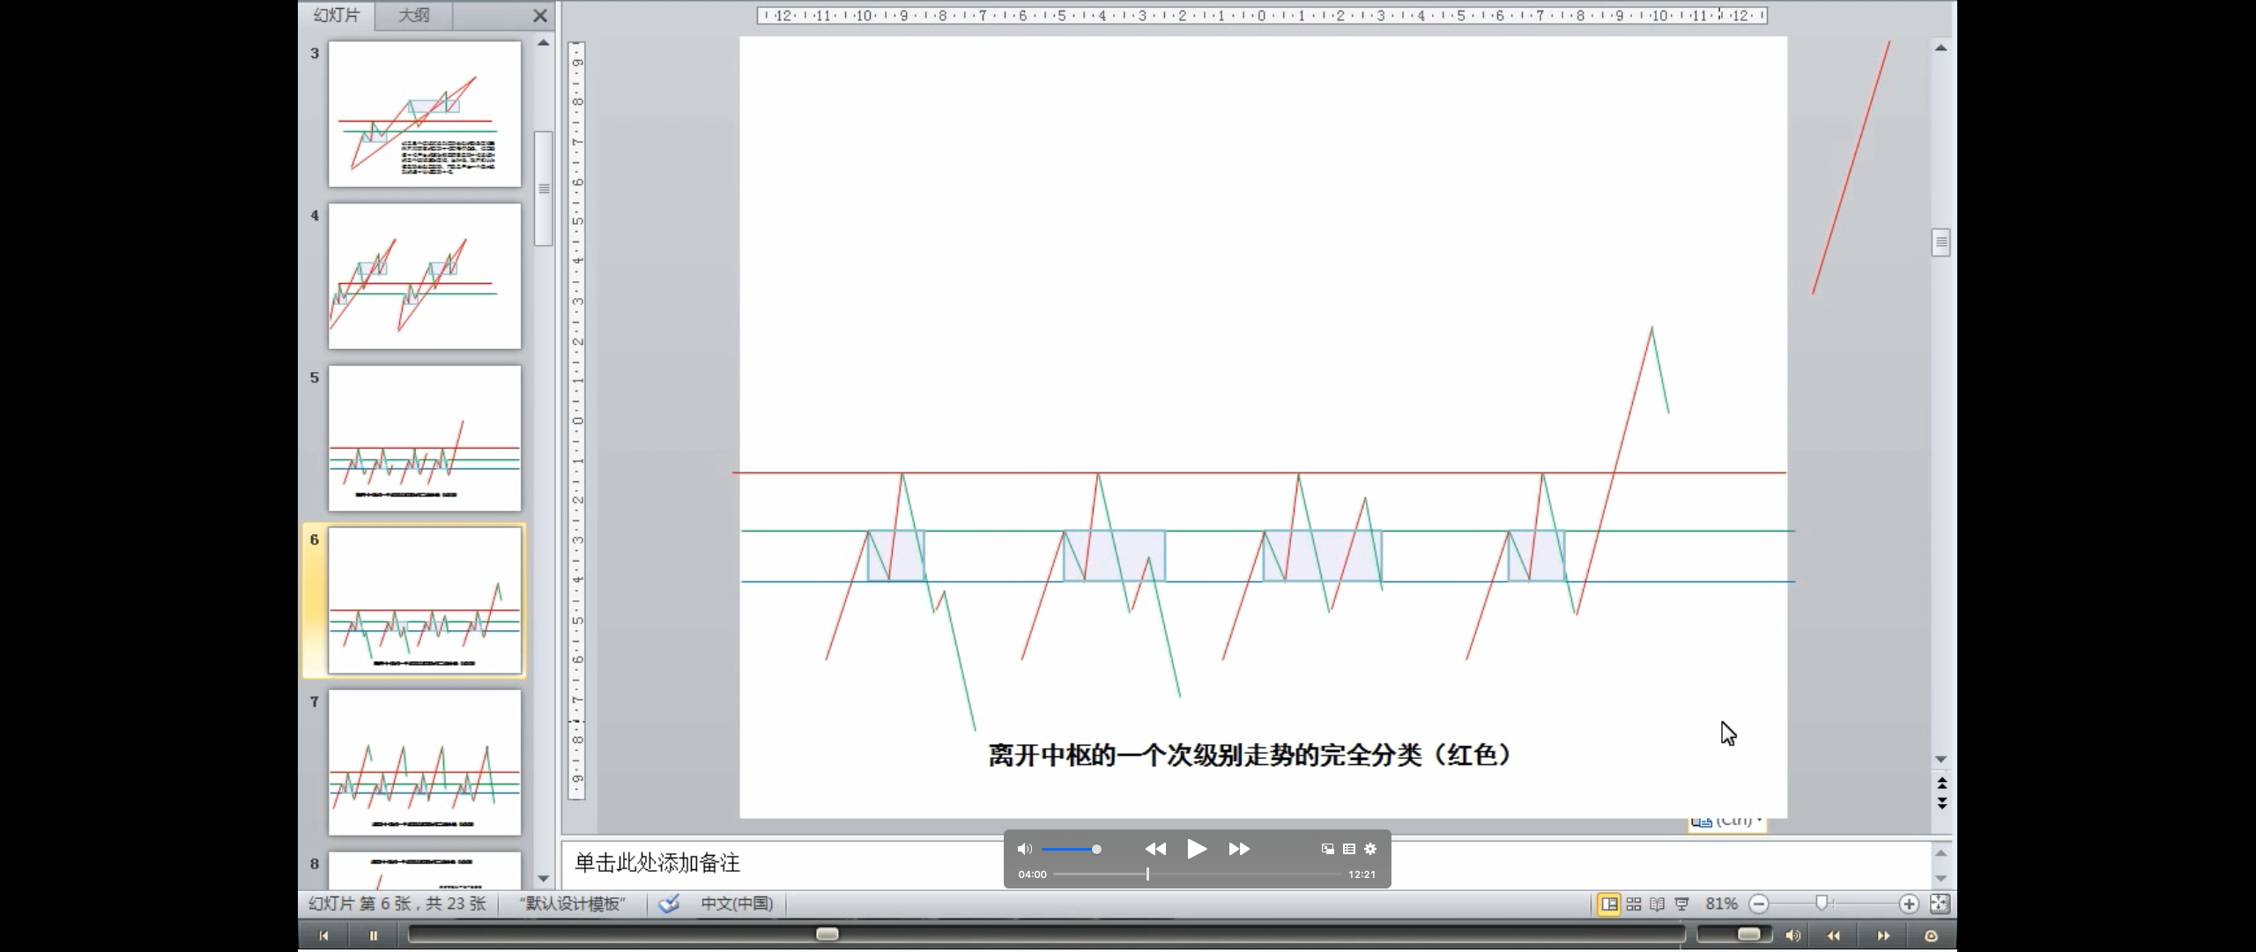The image size is (2256, 952).
Task: Adjust the overlay player volume slider
Action: click(x=1072, y=850)
